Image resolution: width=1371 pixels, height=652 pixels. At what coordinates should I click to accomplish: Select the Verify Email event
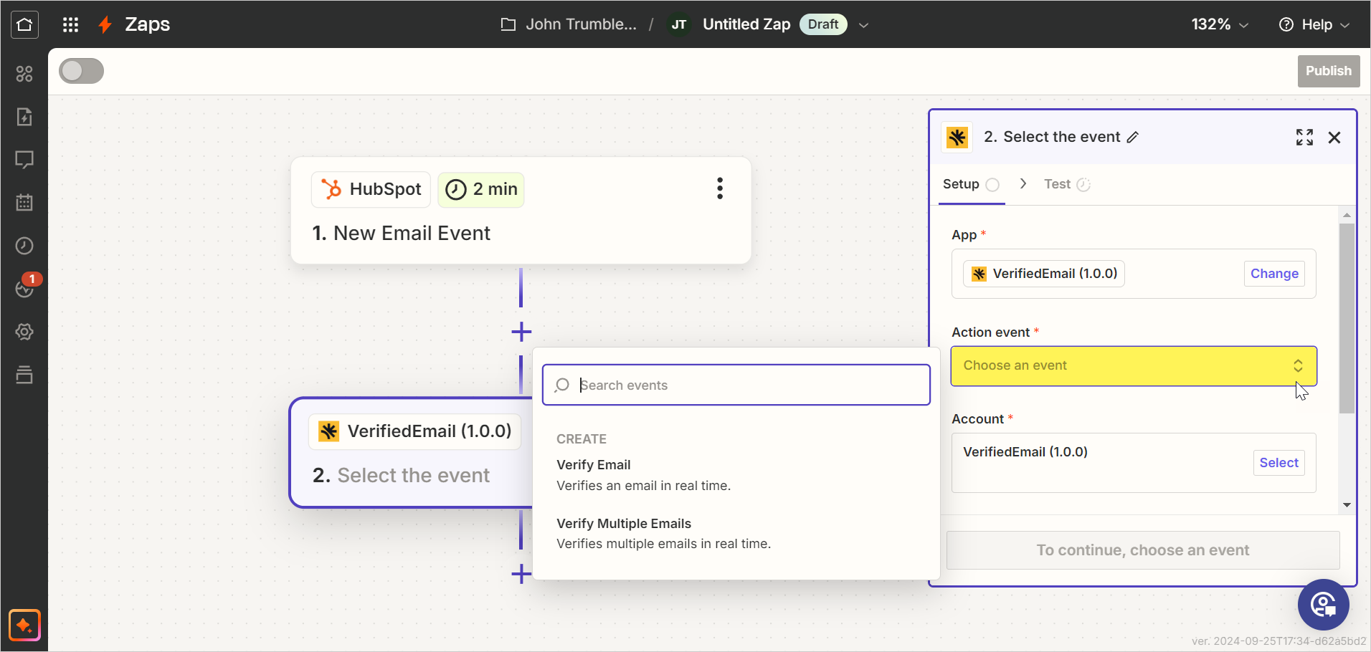click(x=736, y=475)
